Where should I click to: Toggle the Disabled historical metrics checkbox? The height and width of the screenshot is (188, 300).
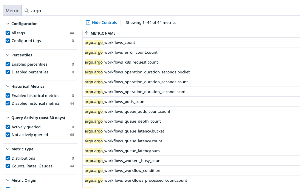8,103
